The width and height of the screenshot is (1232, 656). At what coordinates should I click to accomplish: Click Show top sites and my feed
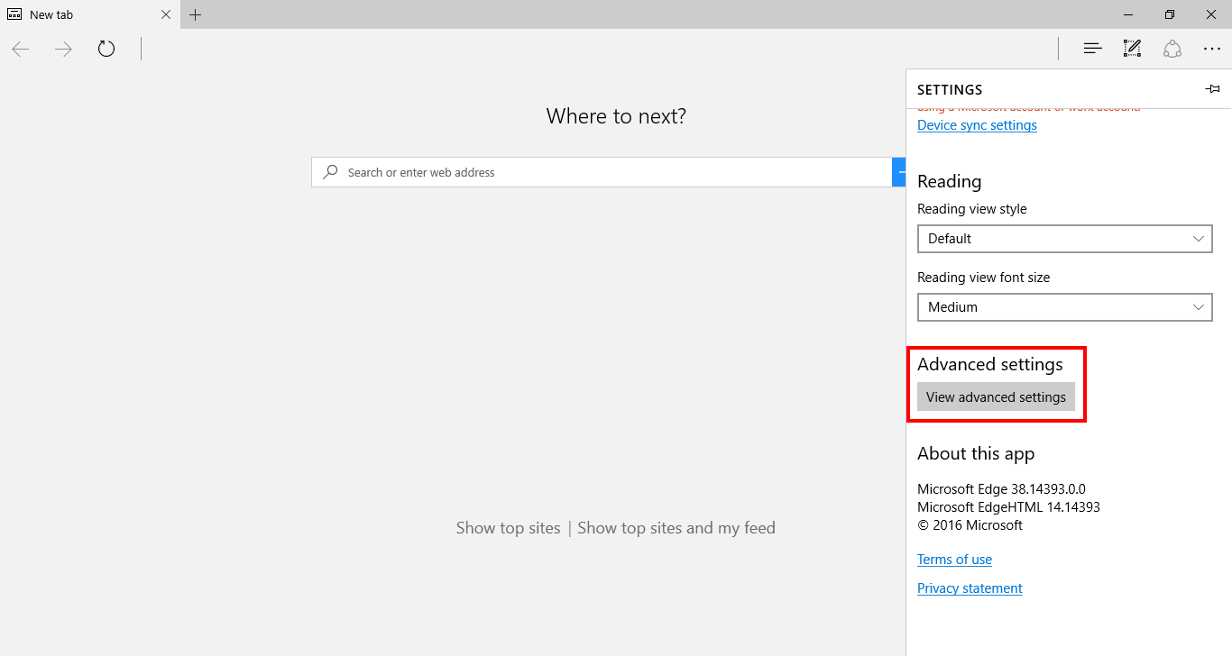tap(676, 528)
